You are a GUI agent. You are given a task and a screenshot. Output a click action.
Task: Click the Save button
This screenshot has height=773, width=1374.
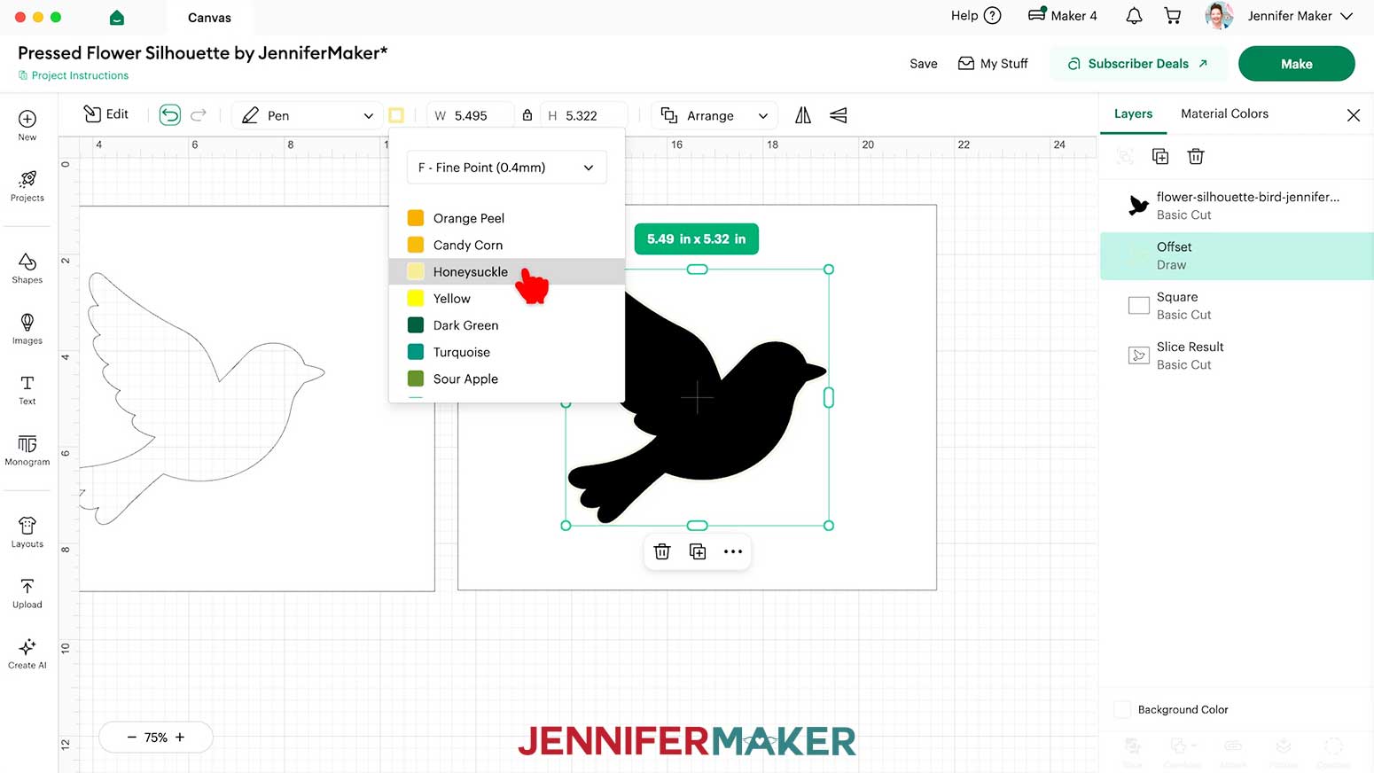pos(924,64)
